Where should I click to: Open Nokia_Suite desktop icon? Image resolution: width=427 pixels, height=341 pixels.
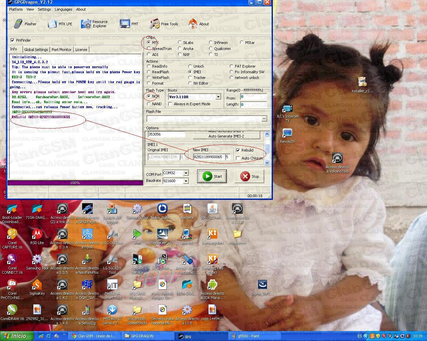tap(162, 212)
